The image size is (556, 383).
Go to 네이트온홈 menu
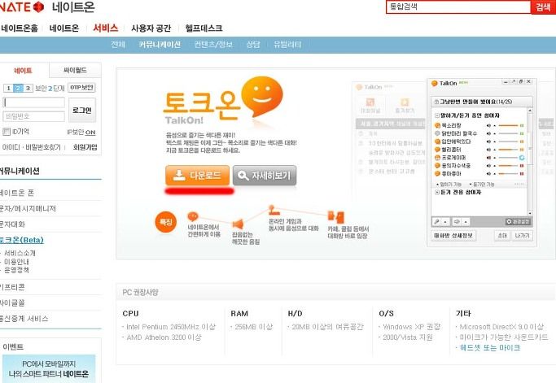pos(20,28)
